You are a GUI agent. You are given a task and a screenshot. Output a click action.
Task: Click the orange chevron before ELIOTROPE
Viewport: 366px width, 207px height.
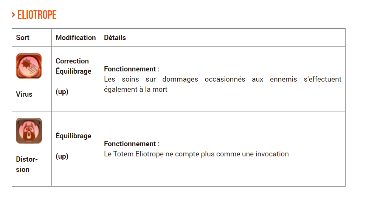(x=13, y=15)
